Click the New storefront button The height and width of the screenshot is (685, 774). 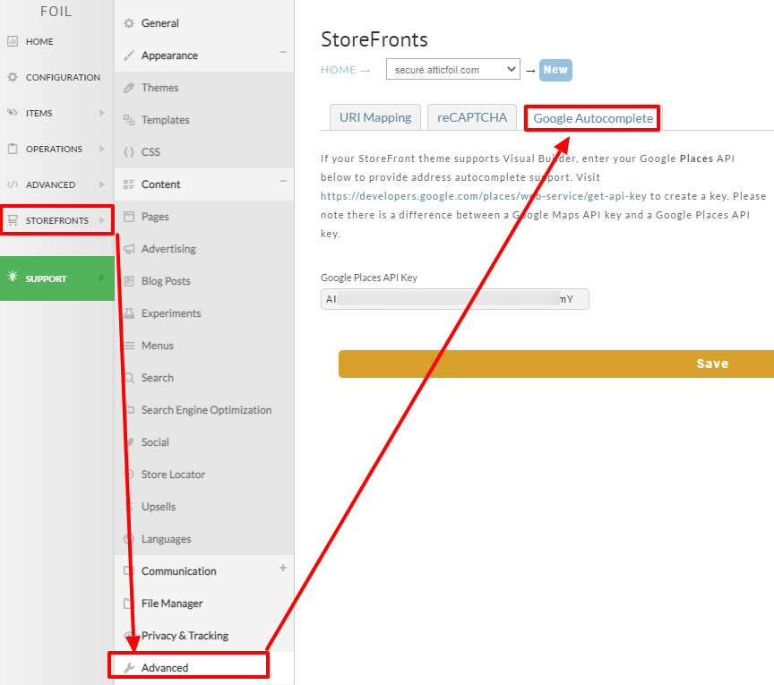(555, 70)
